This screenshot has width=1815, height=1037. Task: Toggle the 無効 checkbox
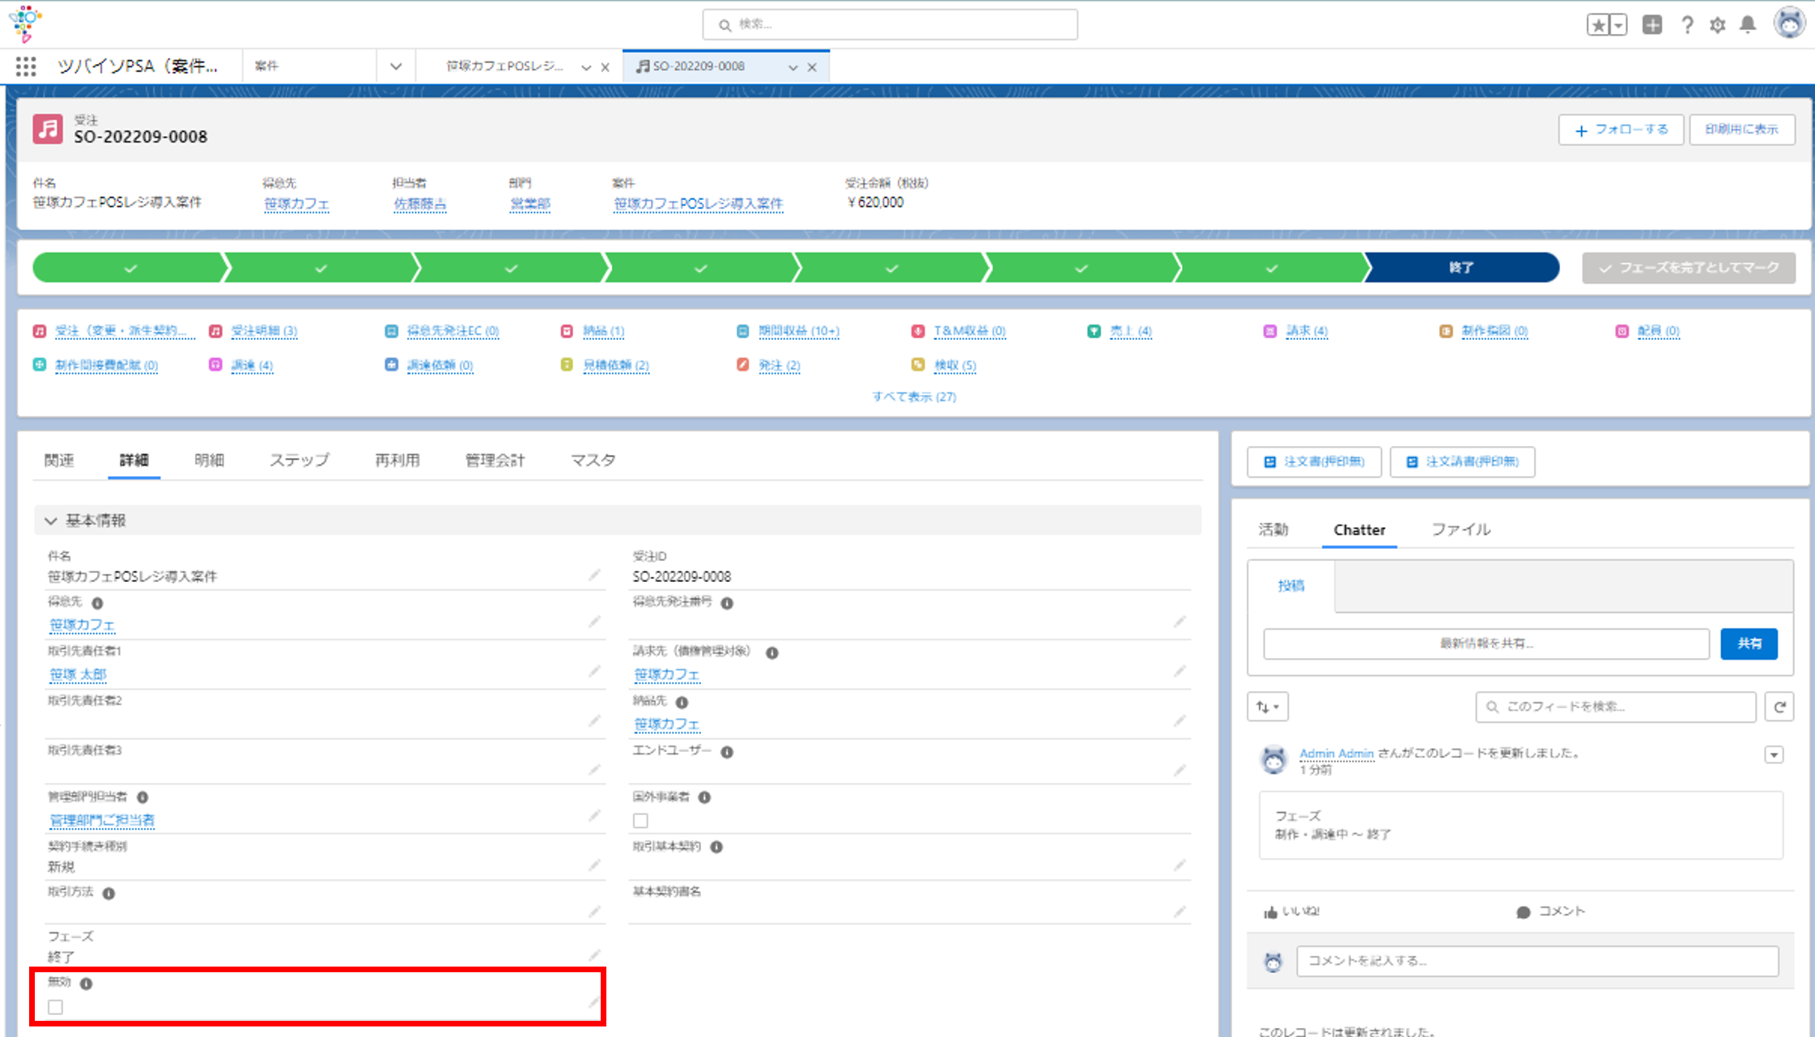(55, 1007)
